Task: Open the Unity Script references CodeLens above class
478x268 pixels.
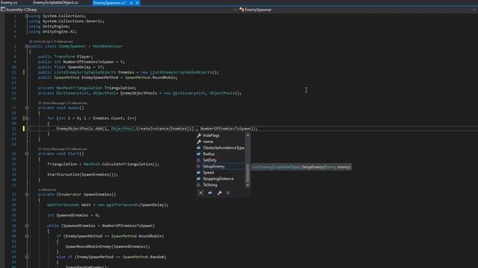Action: coord(52,42)
